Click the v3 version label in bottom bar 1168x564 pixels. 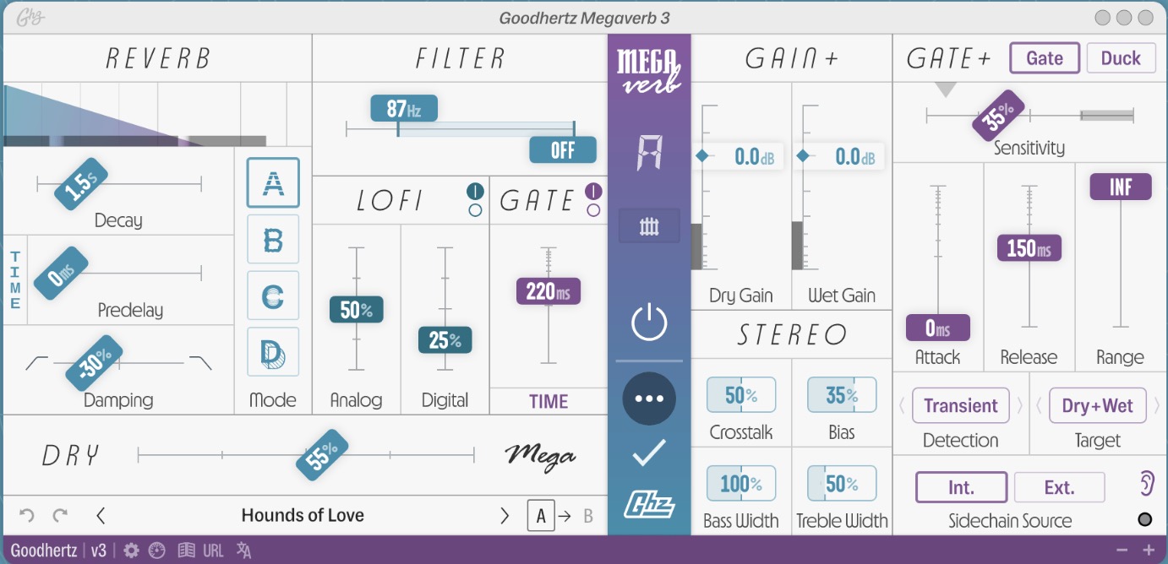click(99, 550)
